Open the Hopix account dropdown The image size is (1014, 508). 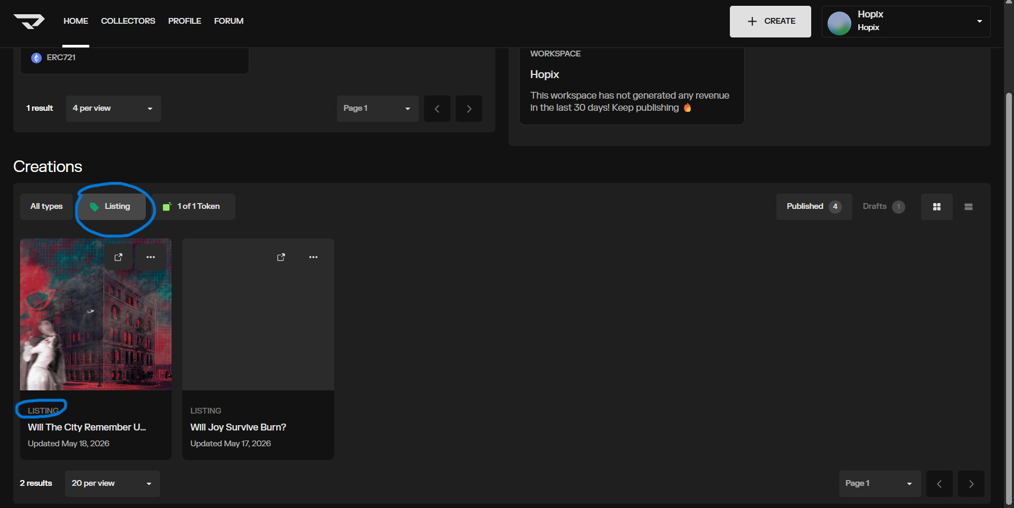[906, 22]
